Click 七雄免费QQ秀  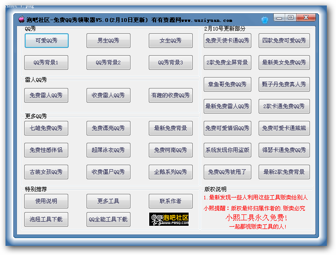tap(46, 128)
